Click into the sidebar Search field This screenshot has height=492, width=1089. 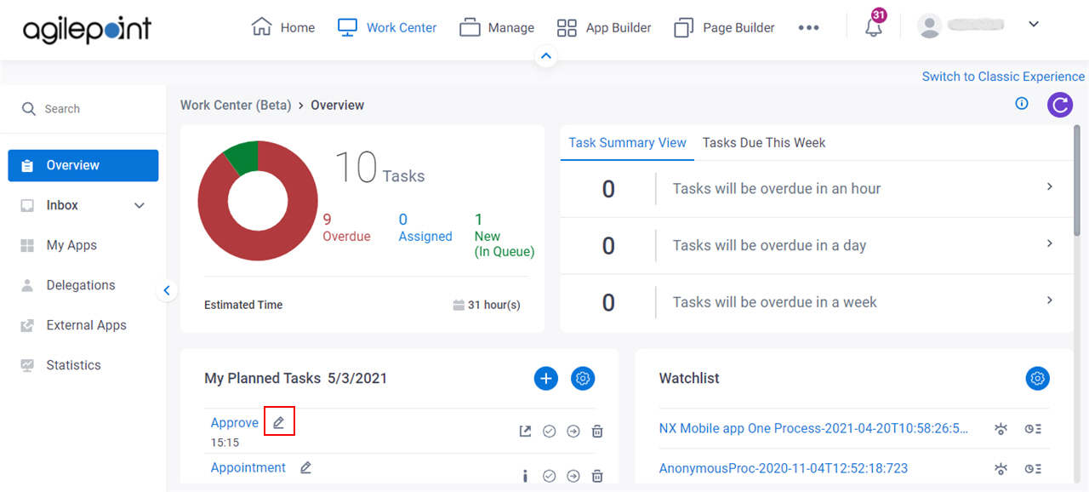tap(83, 109)
